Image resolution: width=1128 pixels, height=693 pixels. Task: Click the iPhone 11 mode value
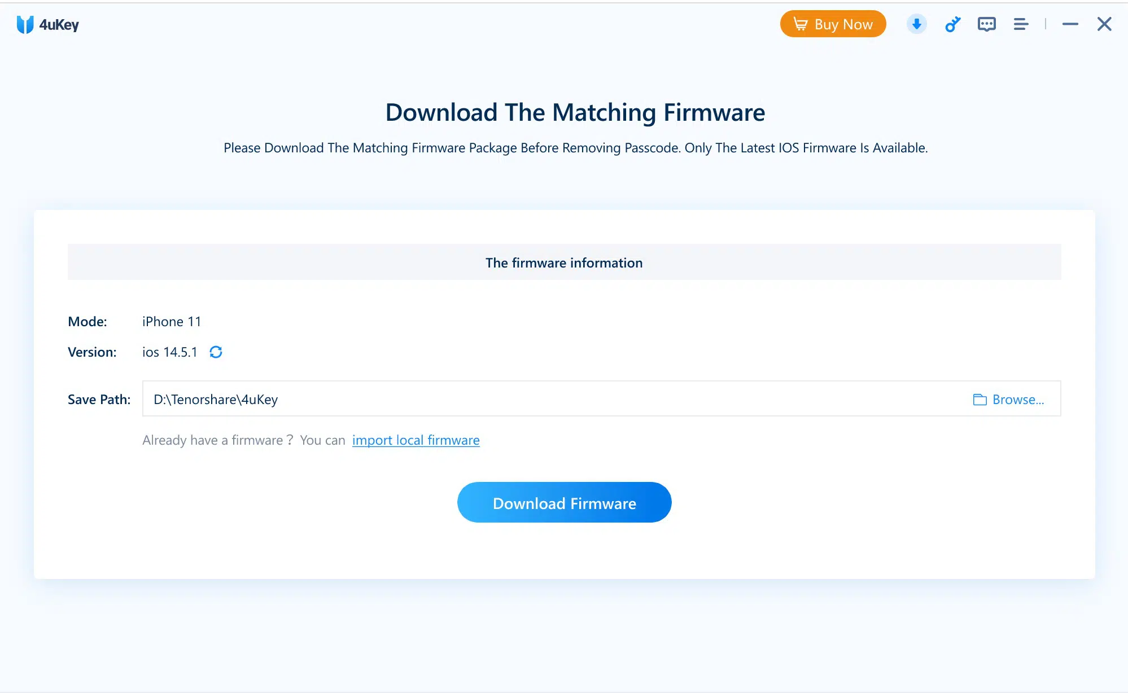(x=172, y=322)
